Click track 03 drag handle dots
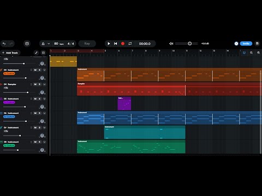 (31, 70)
